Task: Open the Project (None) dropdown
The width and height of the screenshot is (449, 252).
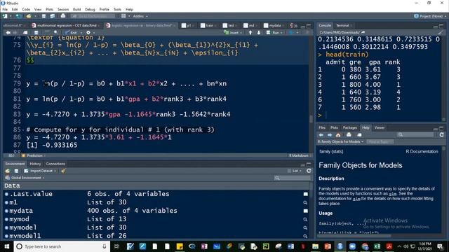Action: click(x=430, y=16)
